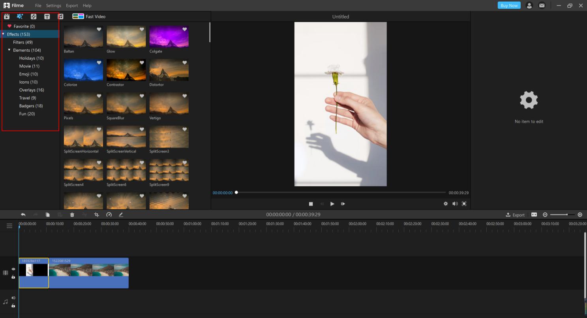Screen dimensions: 587x318
Task: Click the preview playback progress slider
Action: tap(341, 192)
